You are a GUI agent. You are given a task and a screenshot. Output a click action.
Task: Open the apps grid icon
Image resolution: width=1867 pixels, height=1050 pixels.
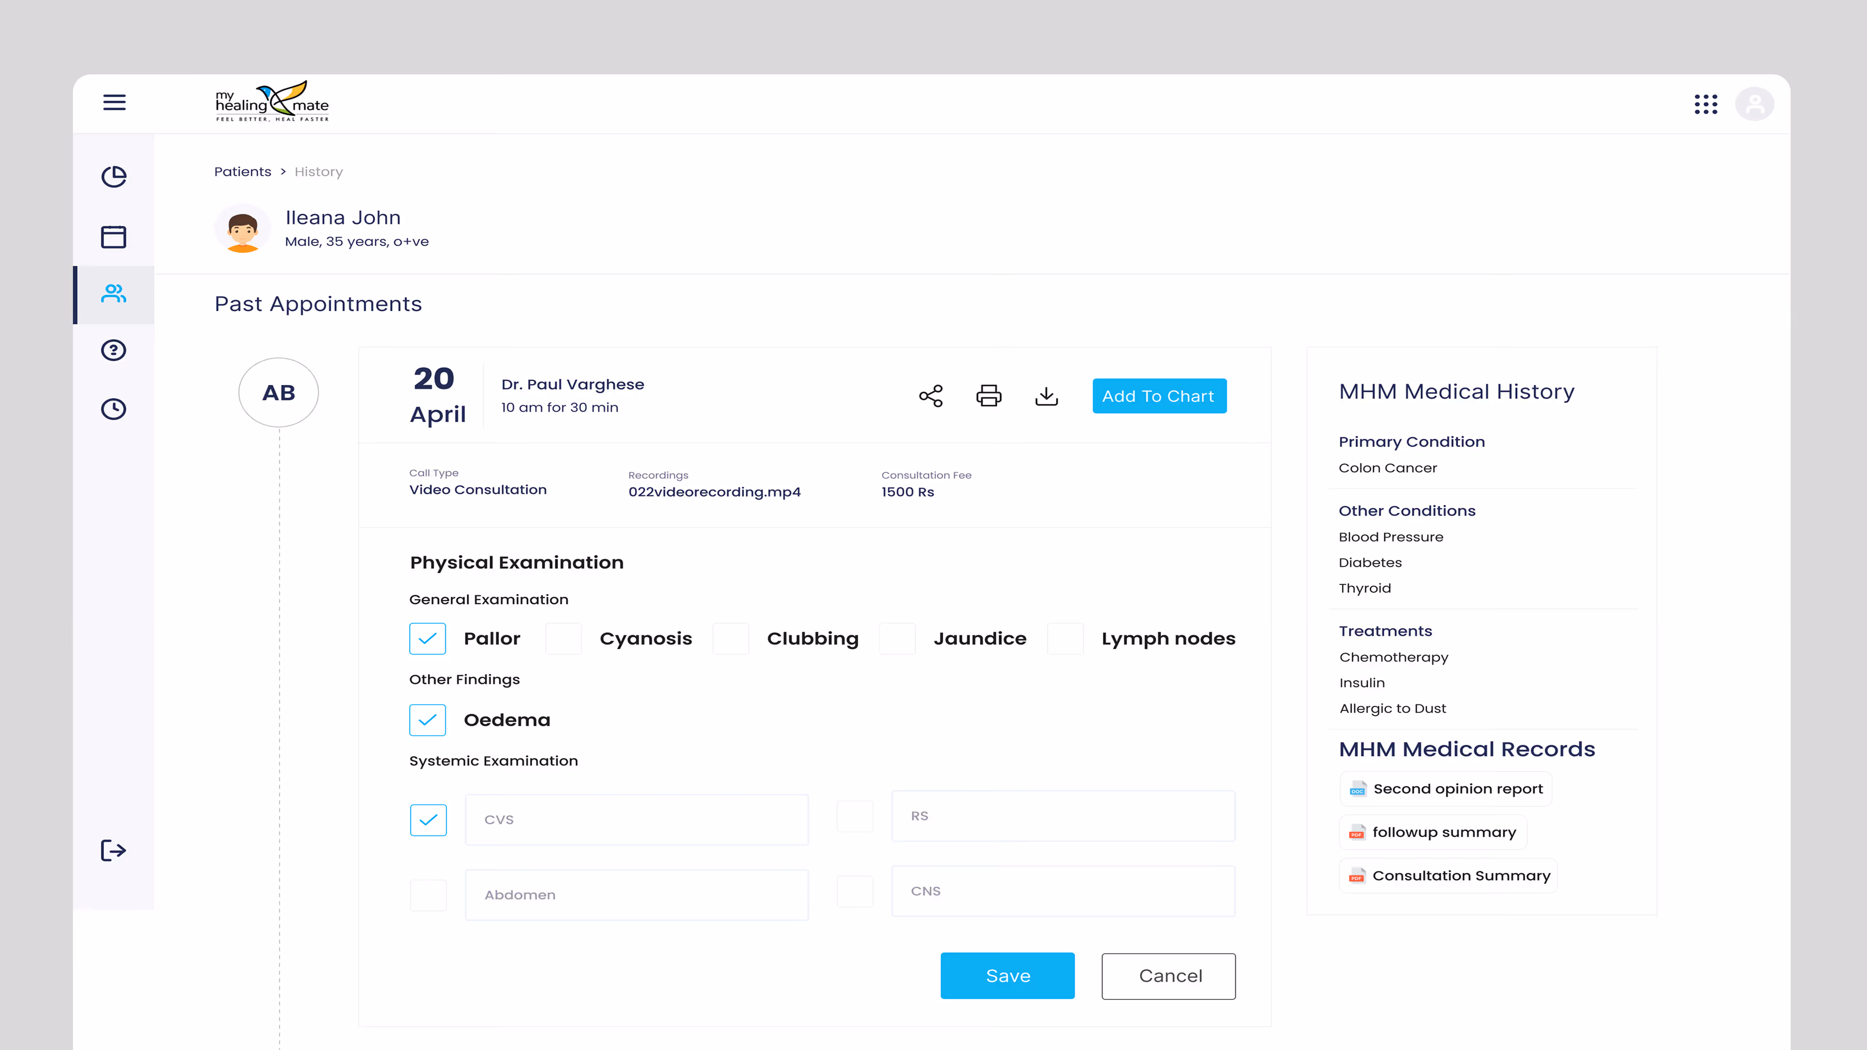click(x=1706, y=105)
